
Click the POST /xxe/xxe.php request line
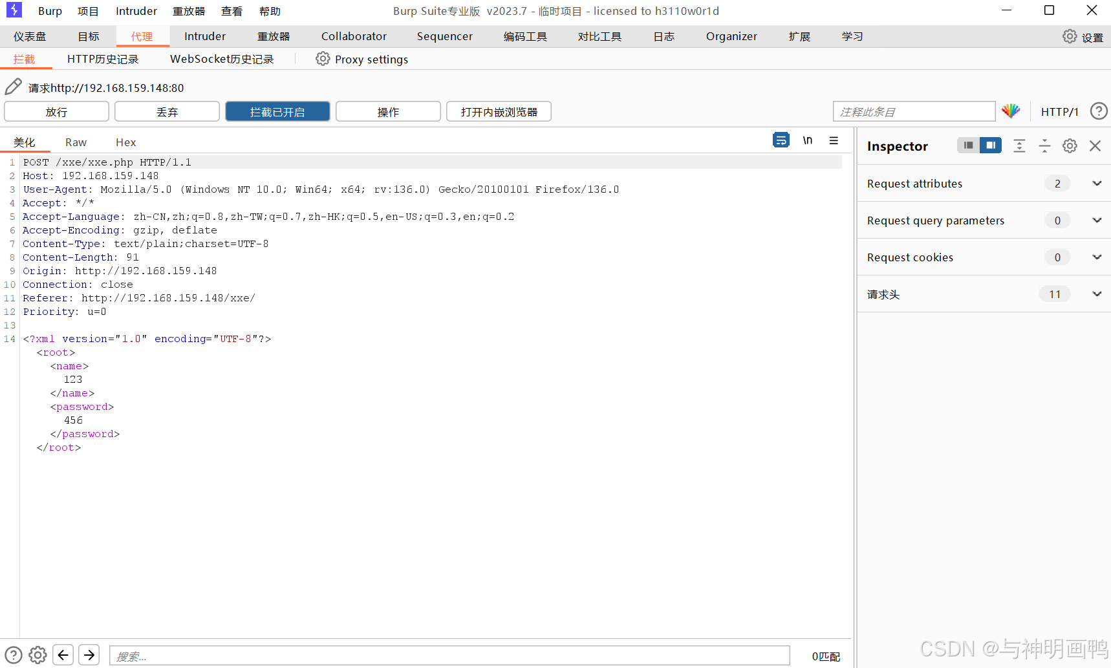[107, 162]
